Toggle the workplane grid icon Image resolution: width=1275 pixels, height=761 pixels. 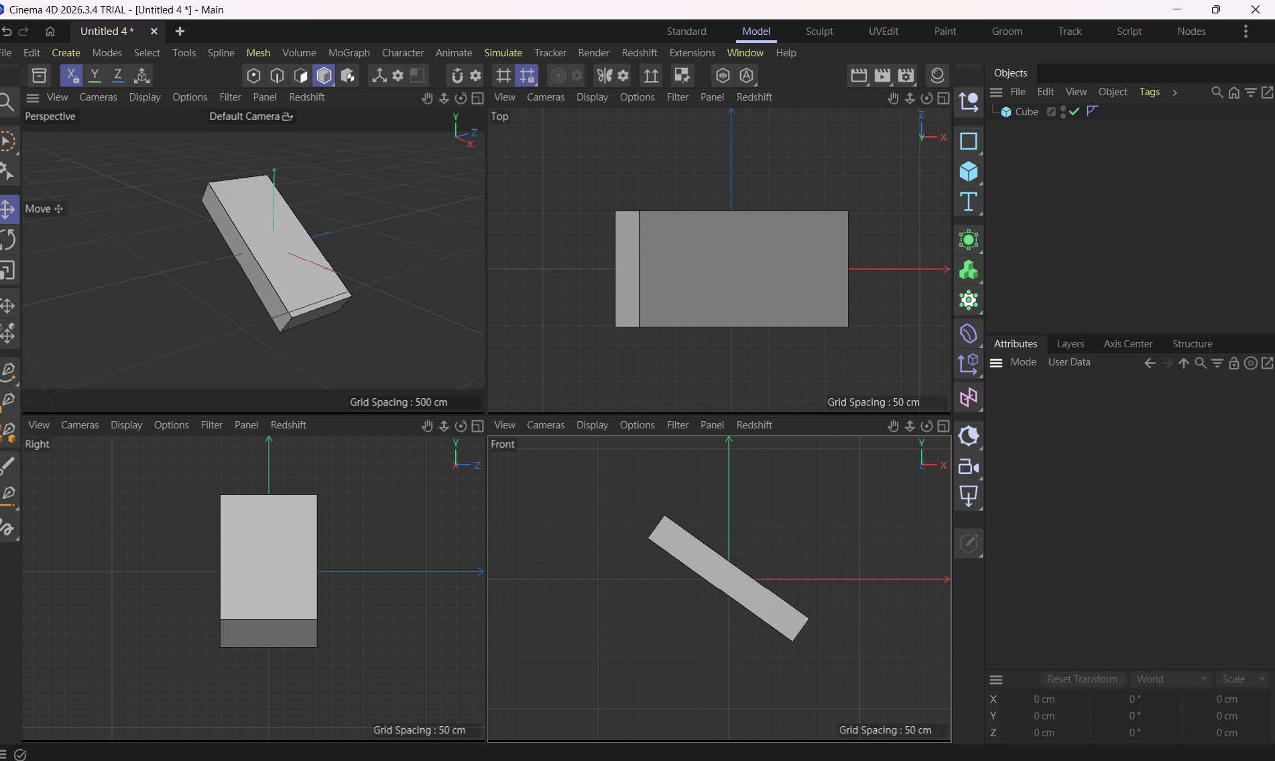[x=503, y=76]
